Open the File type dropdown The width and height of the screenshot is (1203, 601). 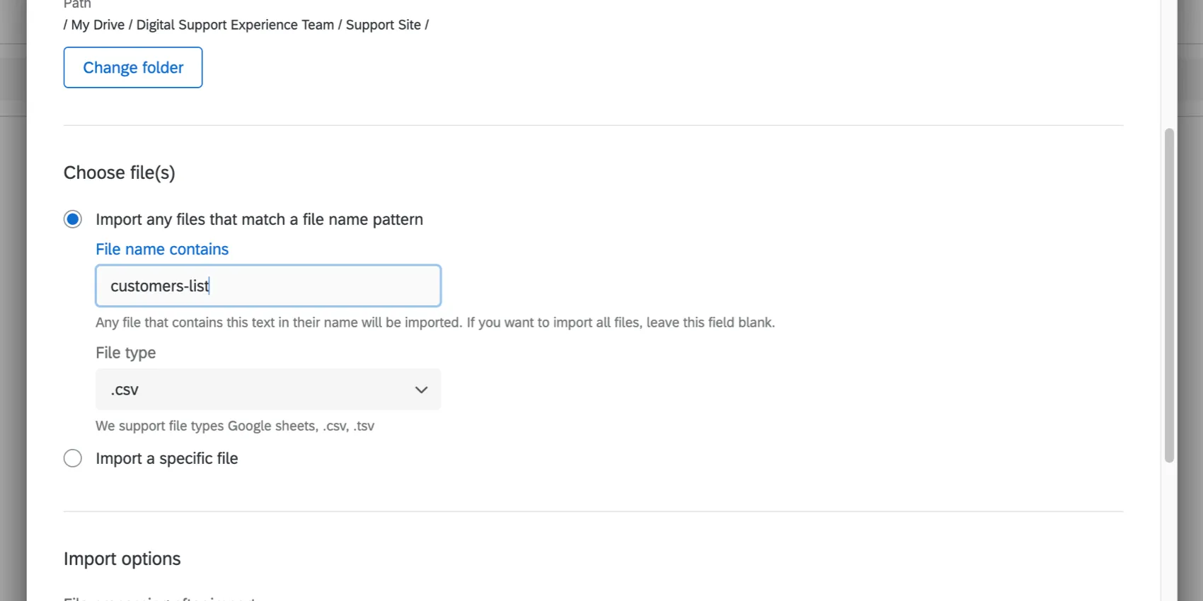click(x=267, y=390)
